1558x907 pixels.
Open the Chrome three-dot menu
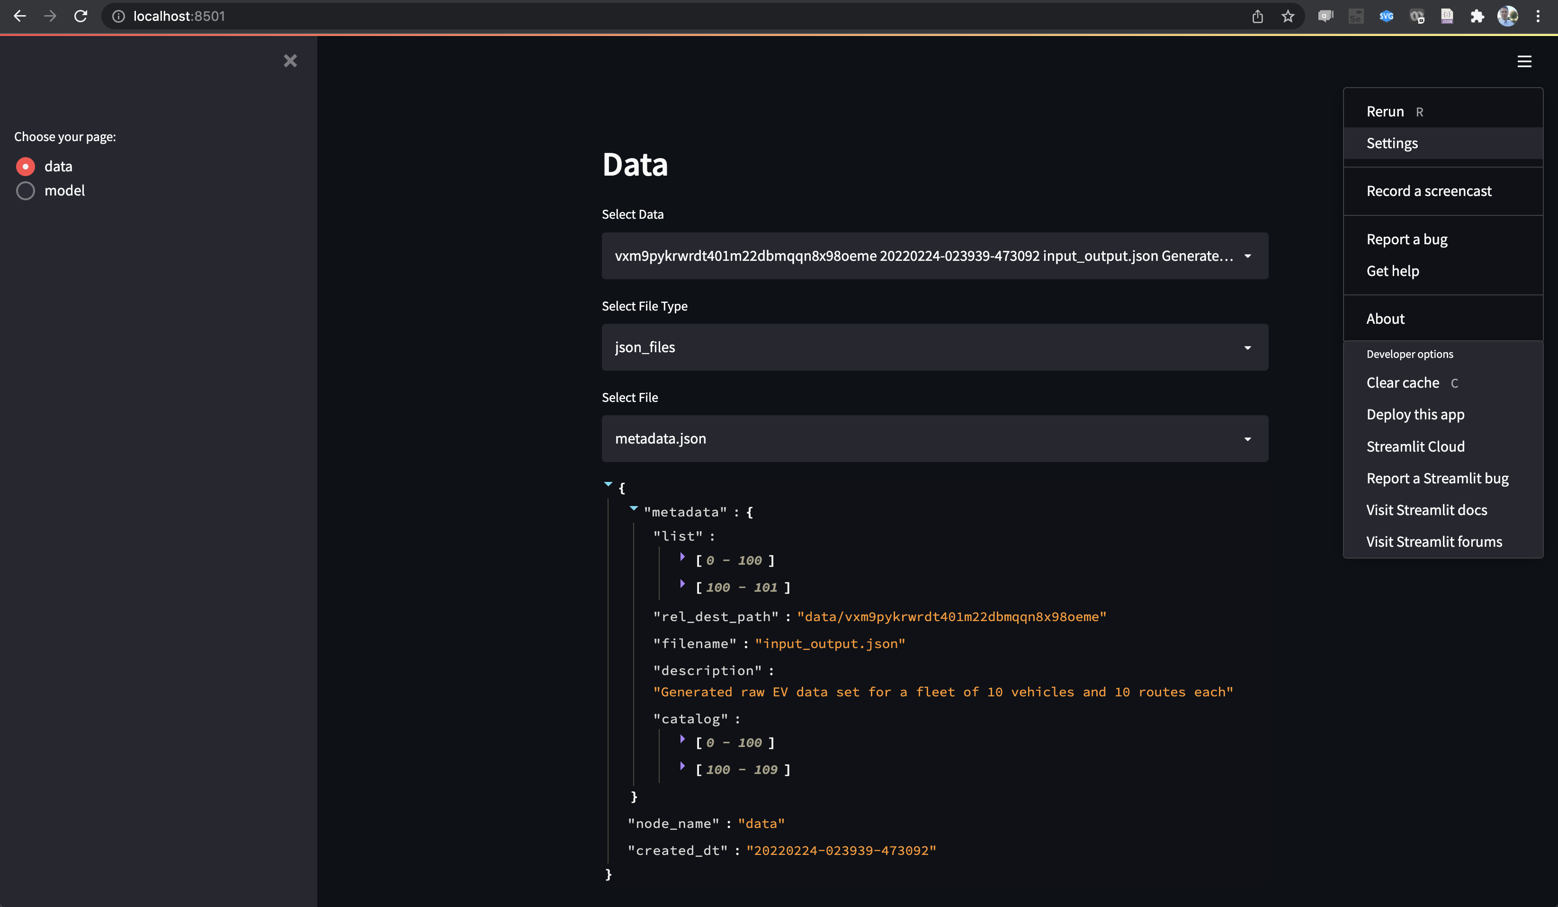point(1538,16)
